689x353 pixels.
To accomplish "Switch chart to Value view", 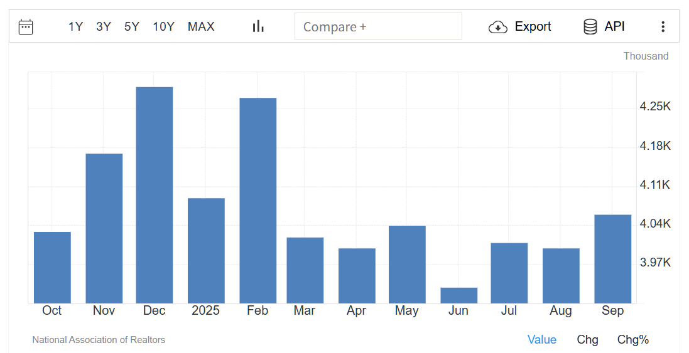I will click(541, 339).
